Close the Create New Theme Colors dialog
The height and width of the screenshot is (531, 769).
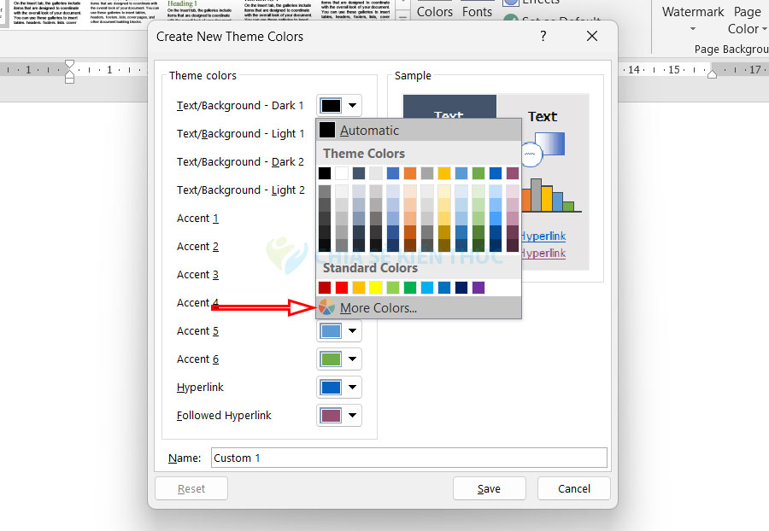(592, 36)
